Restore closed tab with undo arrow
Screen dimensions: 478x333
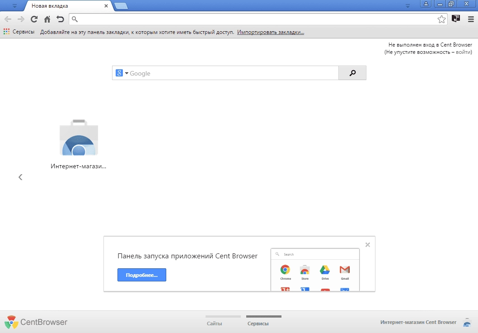[x=60, y=19]
